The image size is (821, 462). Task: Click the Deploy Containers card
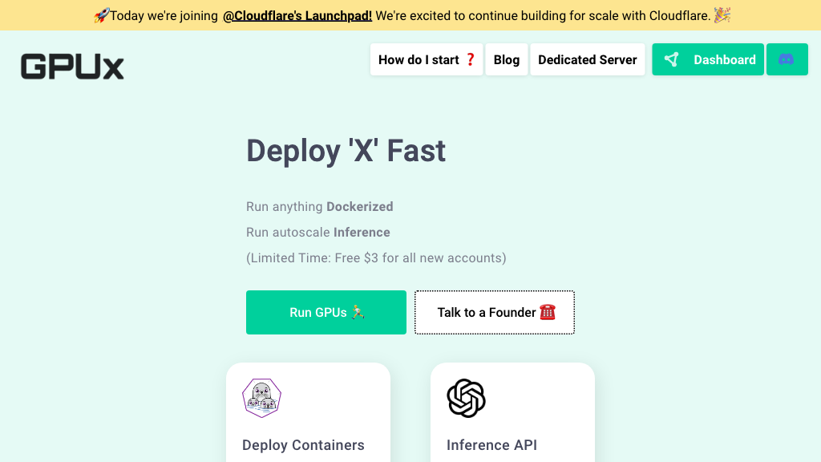click(308, 417)
